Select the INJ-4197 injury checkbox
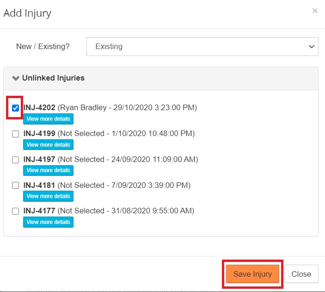 (15, 160)
